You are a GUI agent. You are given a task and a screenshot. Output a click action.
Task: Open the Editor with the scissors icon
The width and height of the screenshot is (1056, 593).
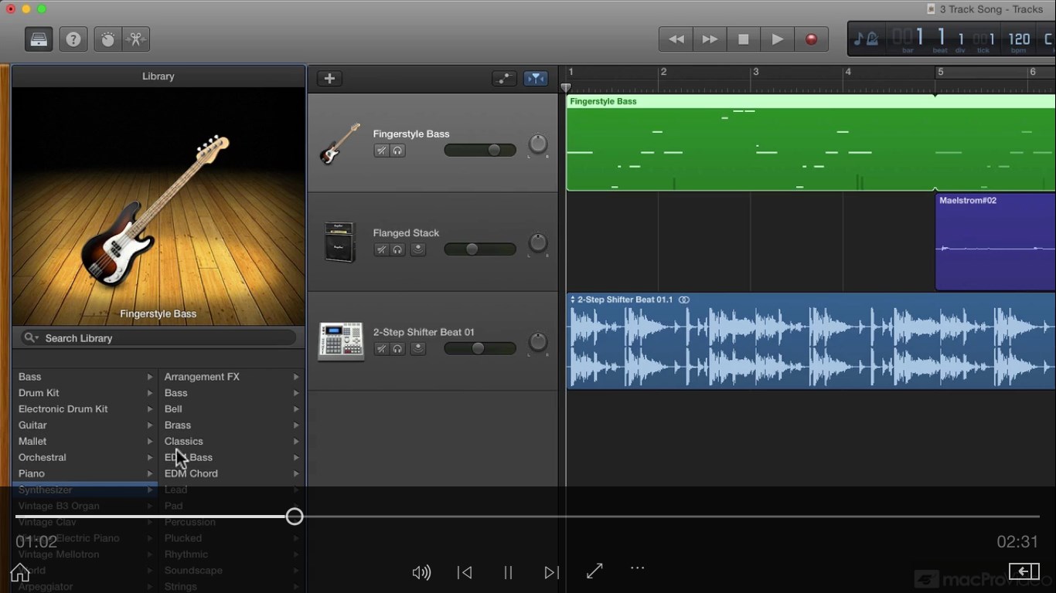coord(135,39)
